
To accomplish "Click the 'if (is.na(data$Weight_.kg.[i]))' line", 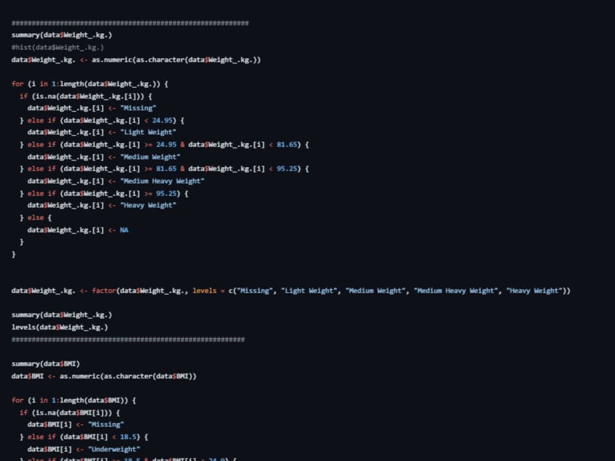I will click(x=86, y=96).
